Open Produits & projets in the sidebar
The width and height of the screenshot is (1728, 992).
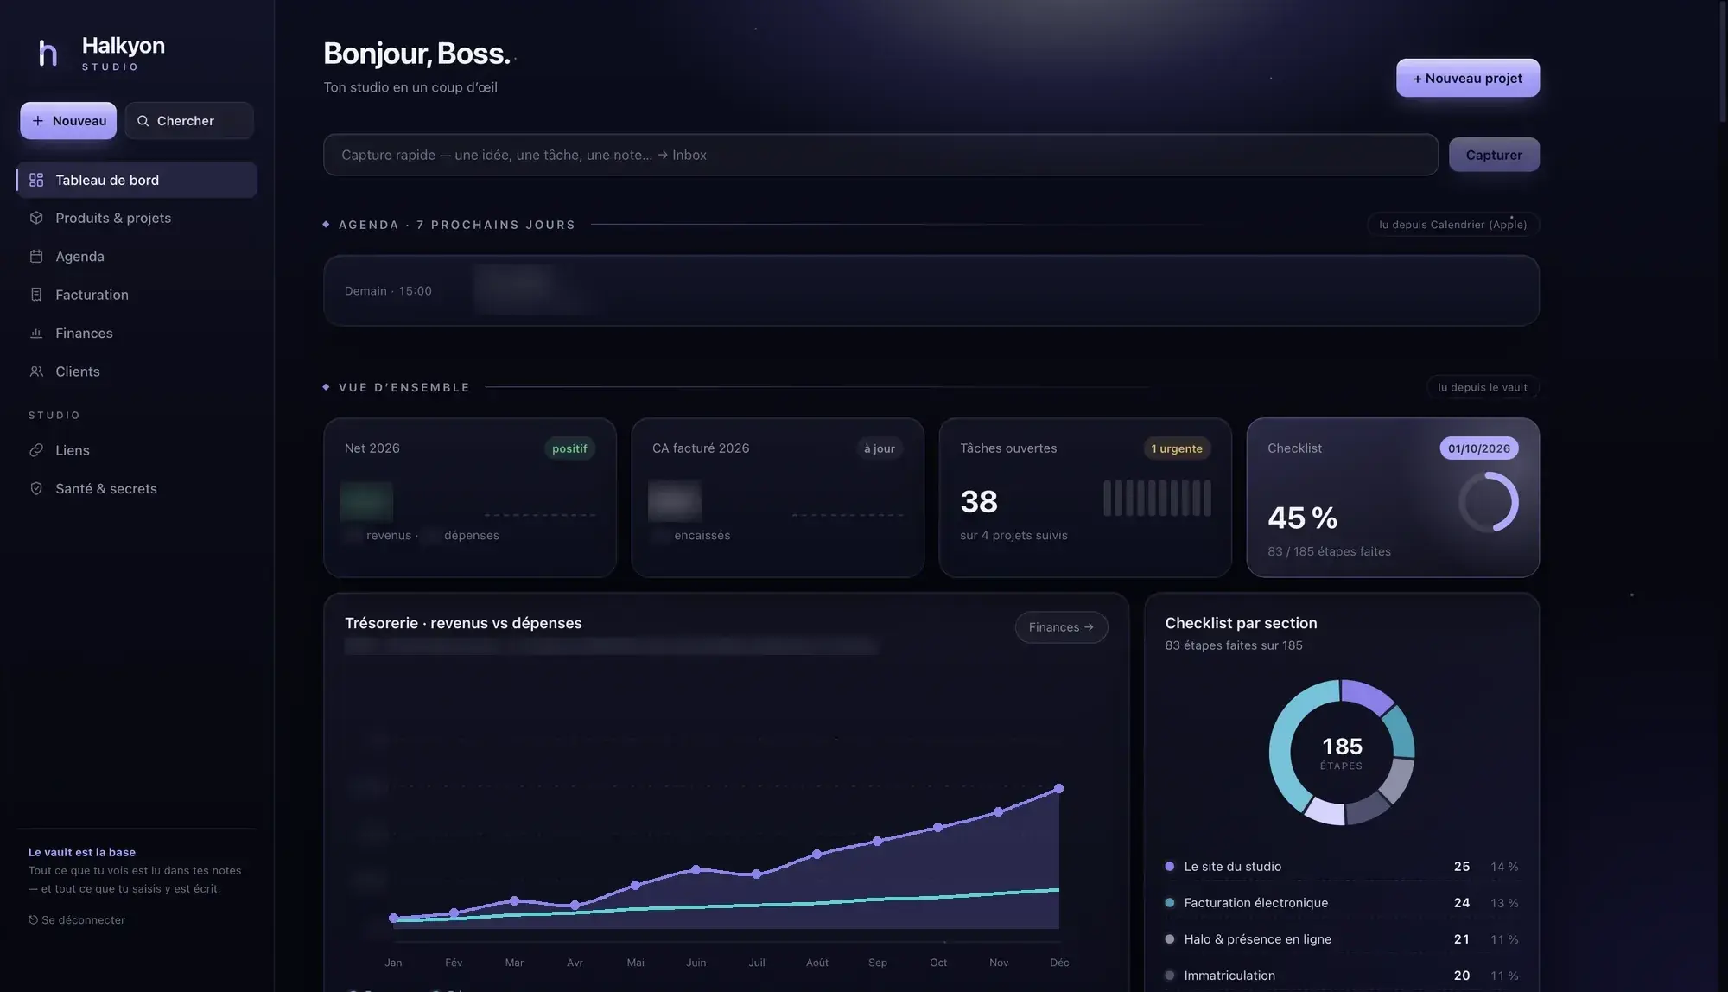tap(137, 218)
